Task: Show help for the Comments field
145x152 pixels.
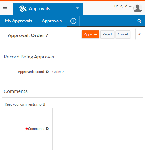Action: (47, 129)
